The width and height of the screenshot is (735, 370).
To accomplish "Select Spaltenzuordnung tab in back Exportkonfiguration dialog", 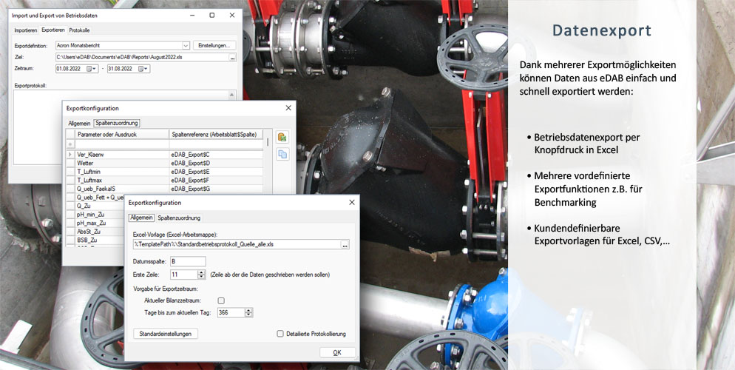I will pyautogui.click(x=117, y=124).
